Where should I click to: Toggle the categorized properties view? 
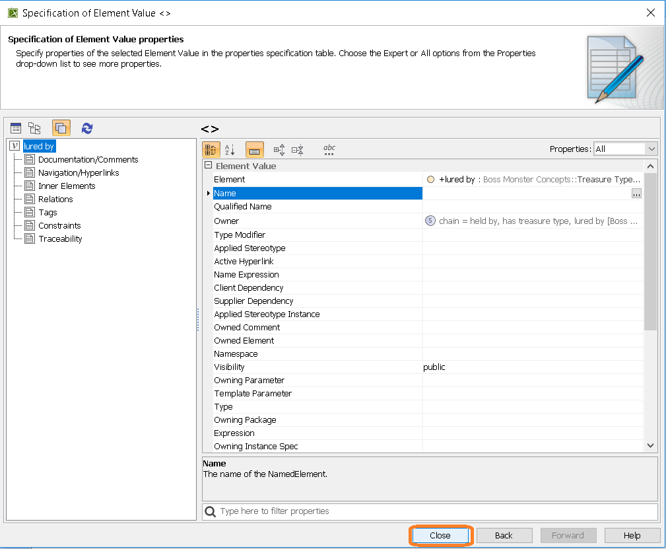tap(211, 150)
